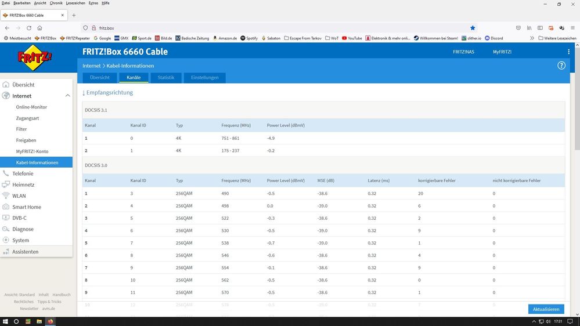Open the MyFRITZ! link in header
This screenshot has height=326, width=580.
coord(502,52)
